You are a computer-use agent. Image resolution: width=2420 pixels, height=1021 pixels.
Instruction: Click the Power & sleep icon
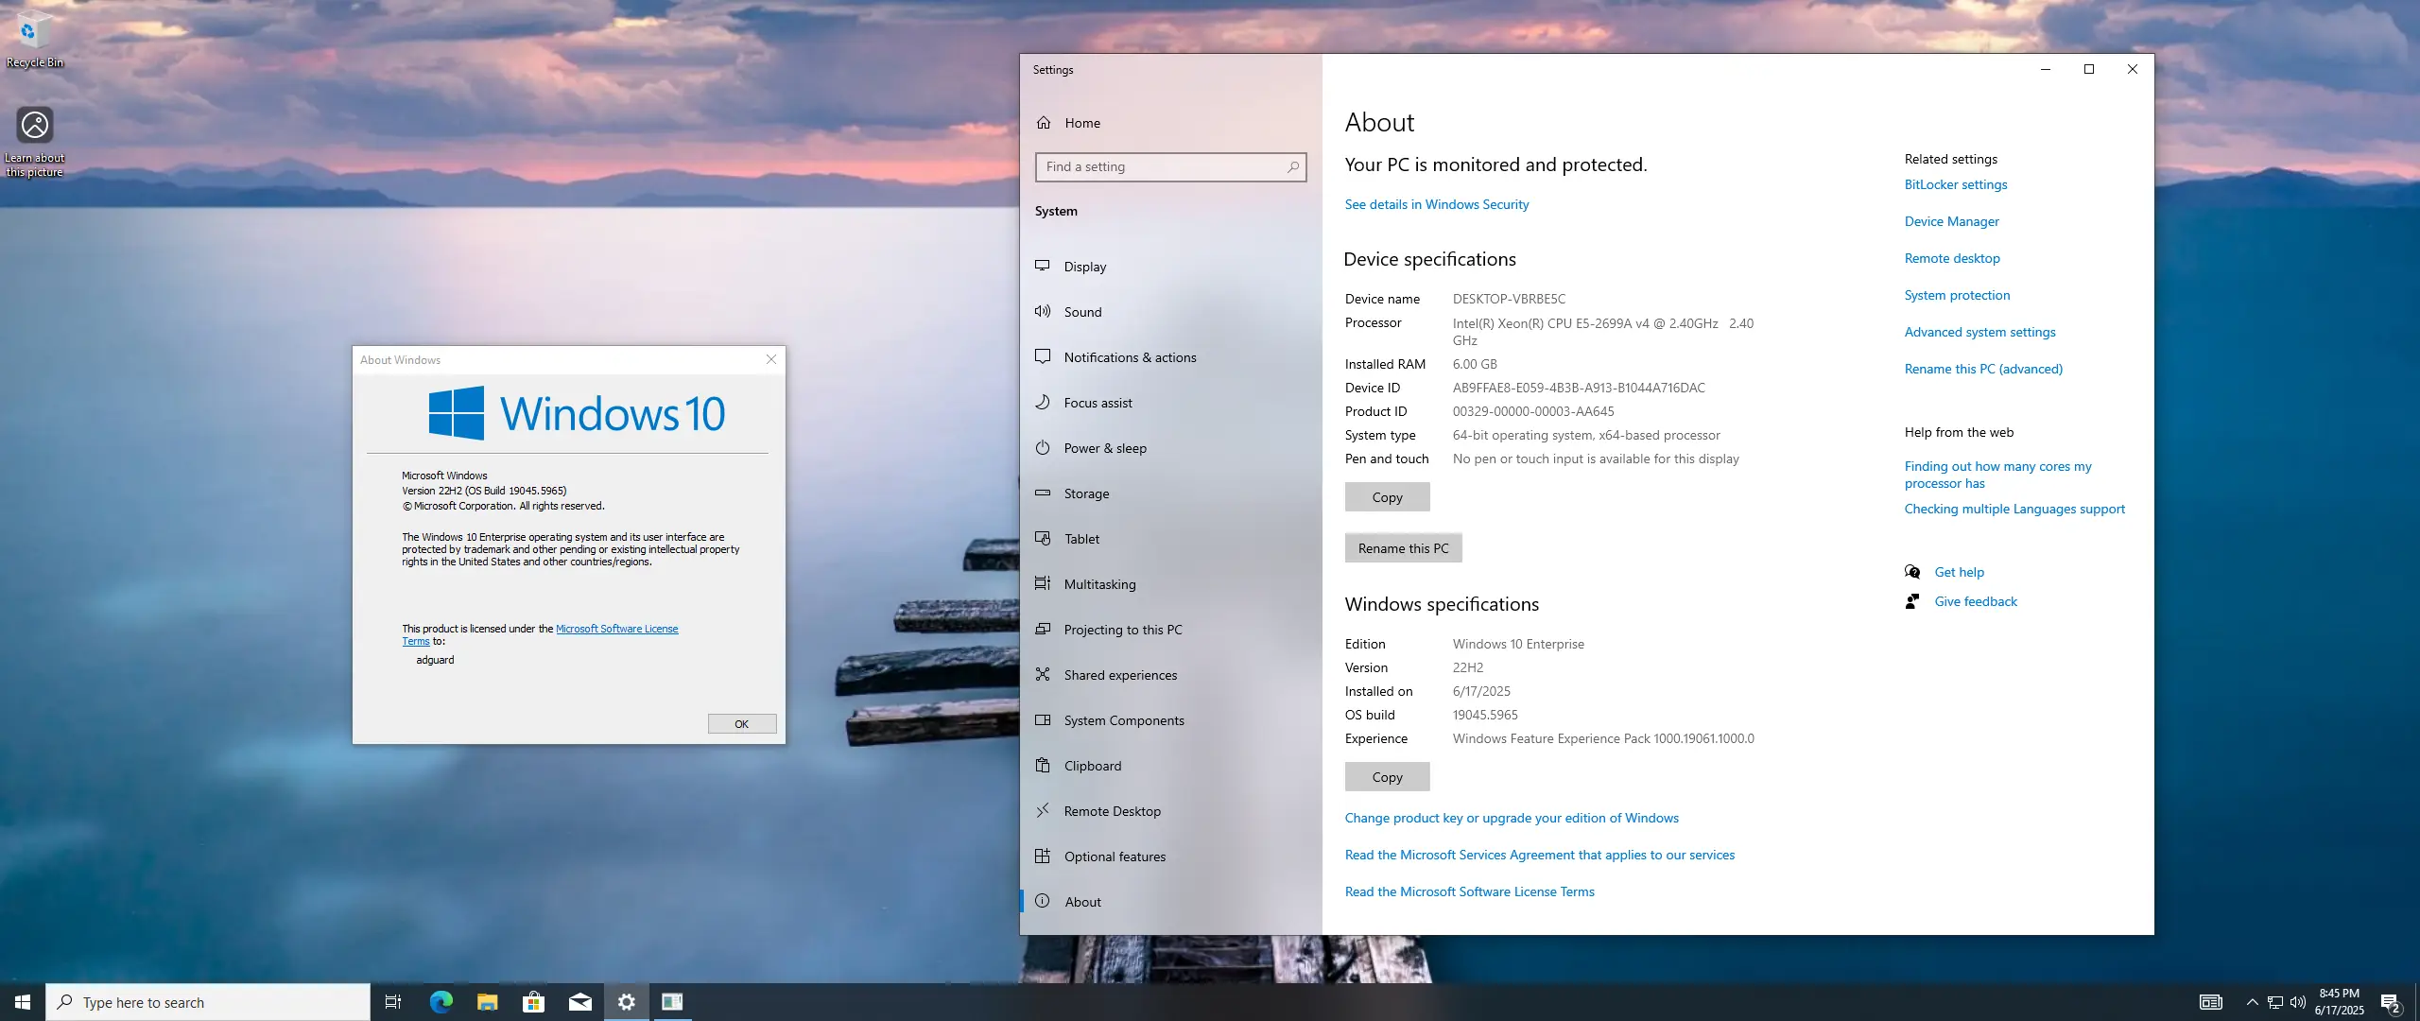point(1043,447)
